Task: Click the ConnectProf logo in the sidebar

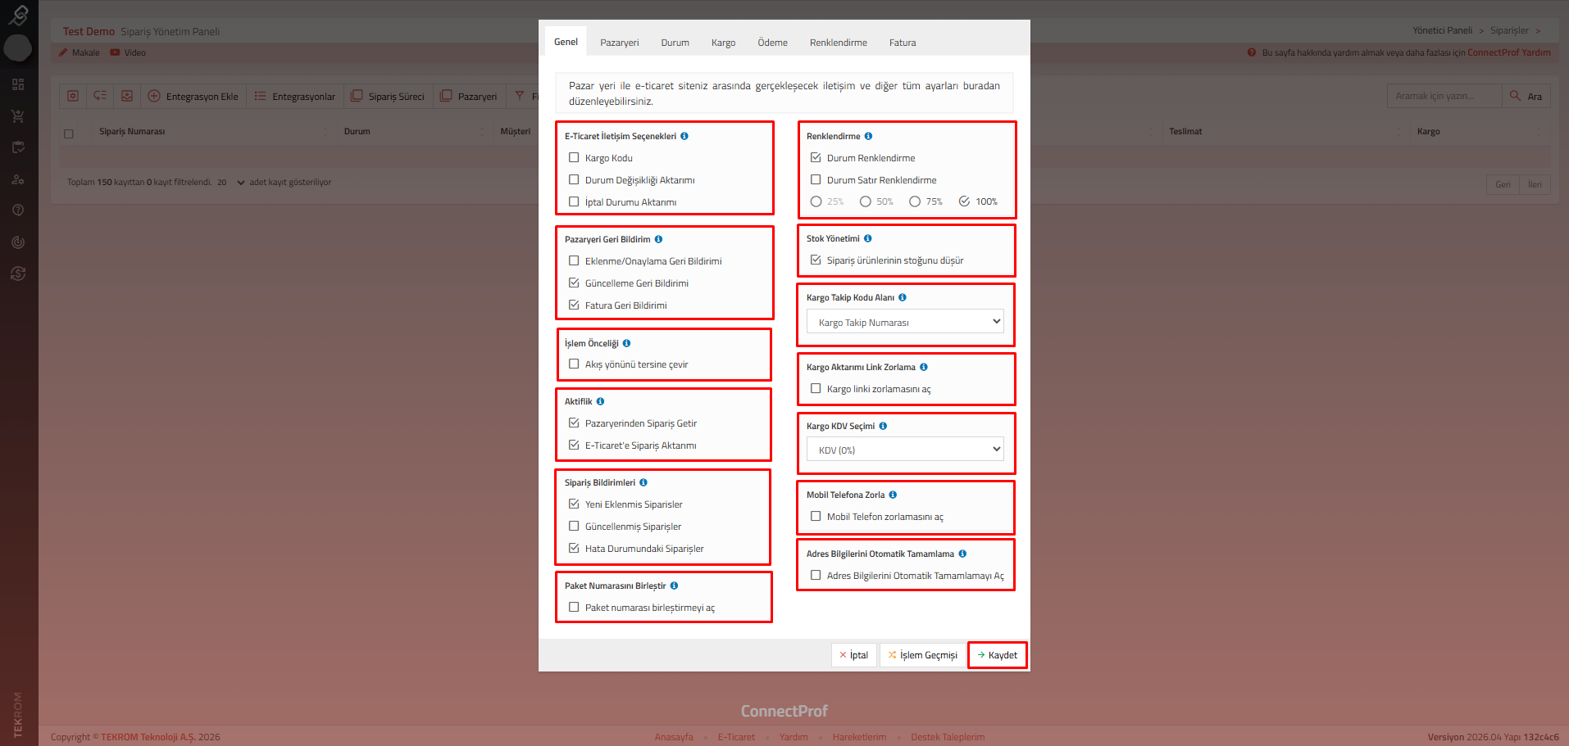Action: (18, 15)
